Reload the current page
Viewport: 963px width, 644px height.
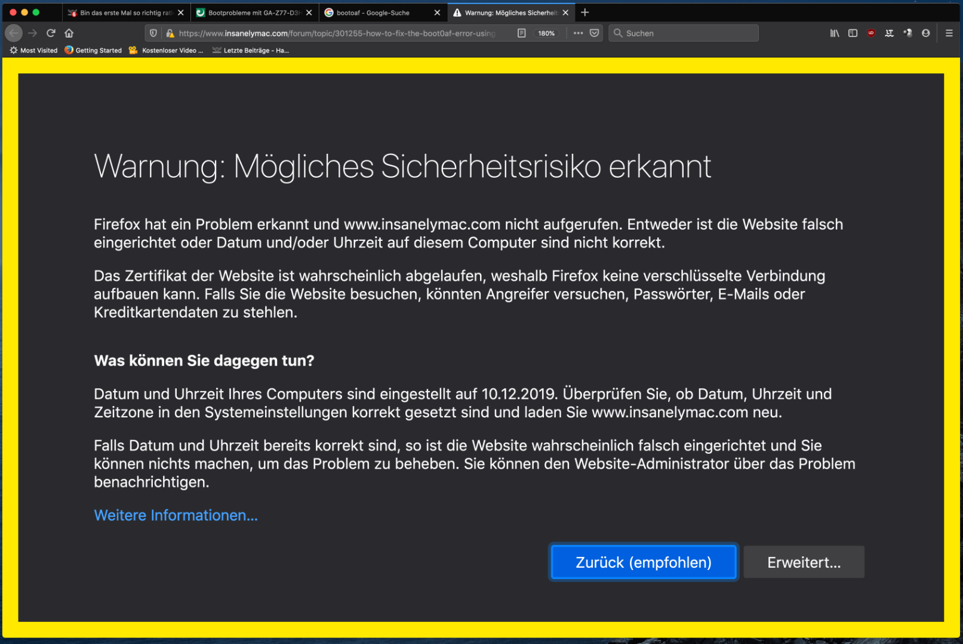(51, 33)
